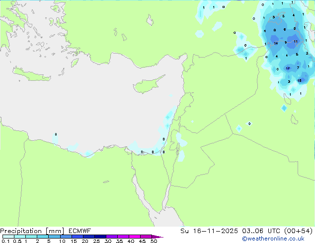315x243 pixels.
Task: Click the legend label '40'
Action: [131, 241]
